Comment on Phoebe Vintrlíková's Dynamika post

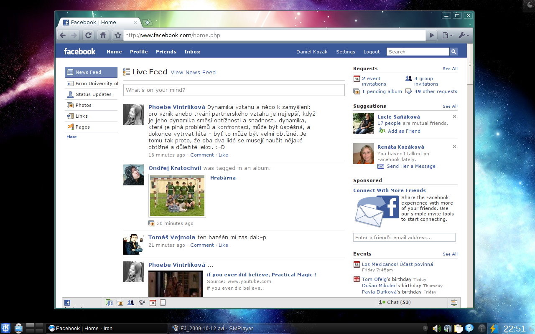[x=202, y=155]
